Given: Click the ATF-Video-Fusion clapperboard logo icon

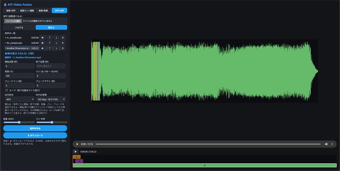Looking at the screenshot, I should (5, 5).
